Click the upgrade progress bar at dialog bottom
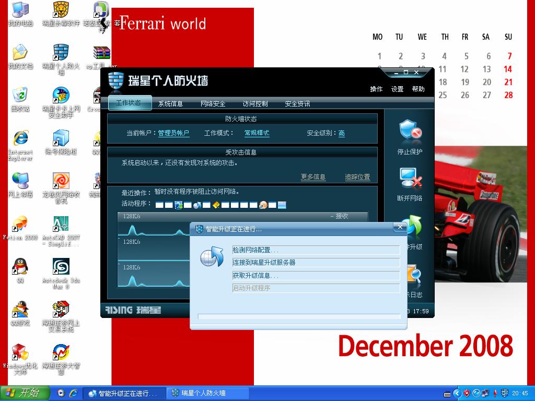The image size is (535, 401). coord(299,316)
